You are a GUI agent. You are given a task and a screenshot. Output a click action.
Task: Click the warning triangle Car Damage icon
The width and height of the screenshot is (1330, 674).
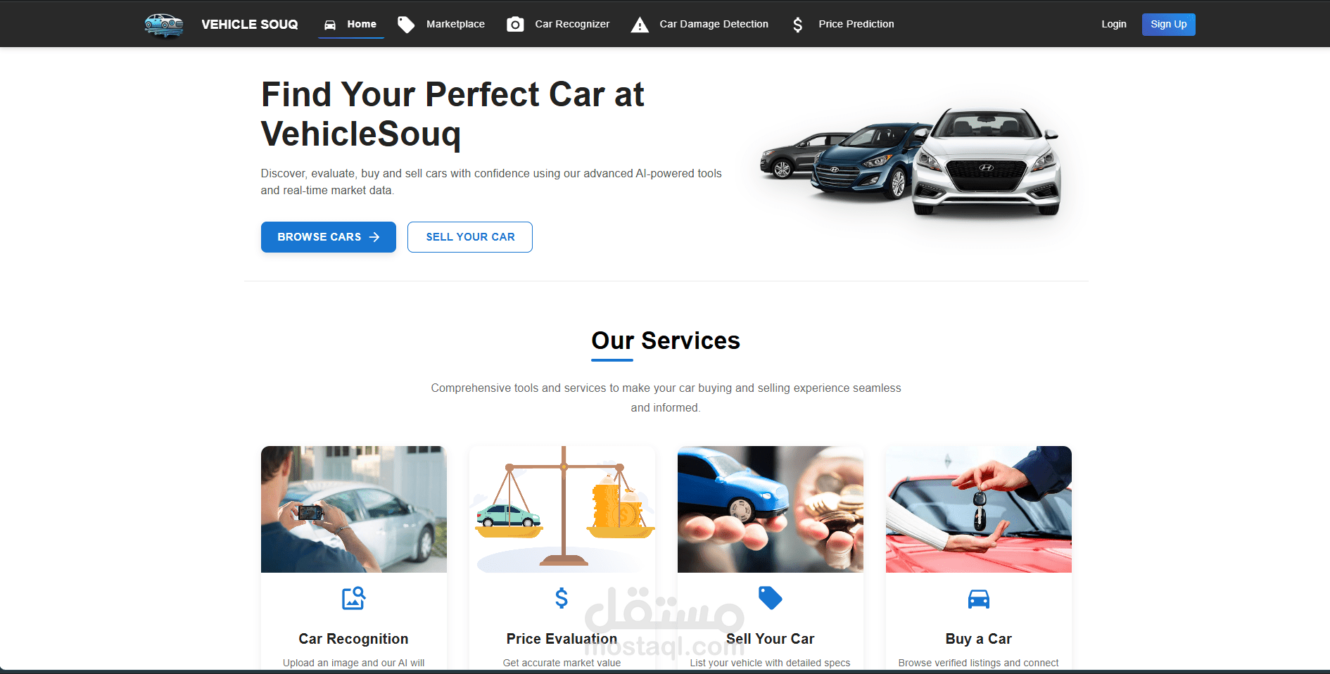coord(640,25)
